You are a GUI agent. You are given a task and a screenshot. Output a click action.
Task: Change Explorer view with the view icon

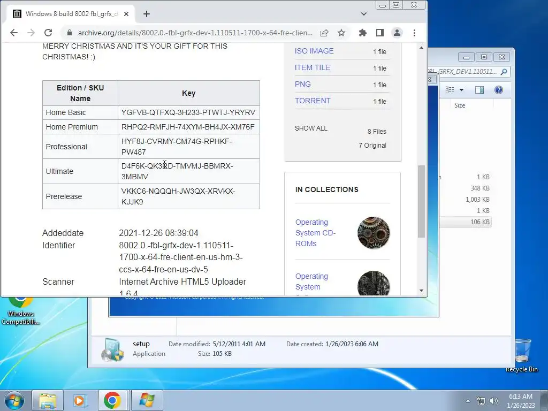[x=450, y=90]
